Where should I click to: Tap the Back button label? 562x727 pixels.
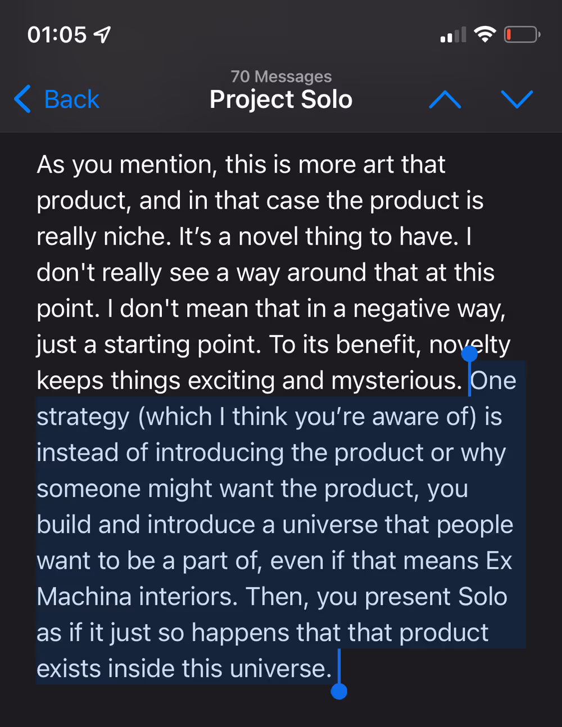[71, 100]
